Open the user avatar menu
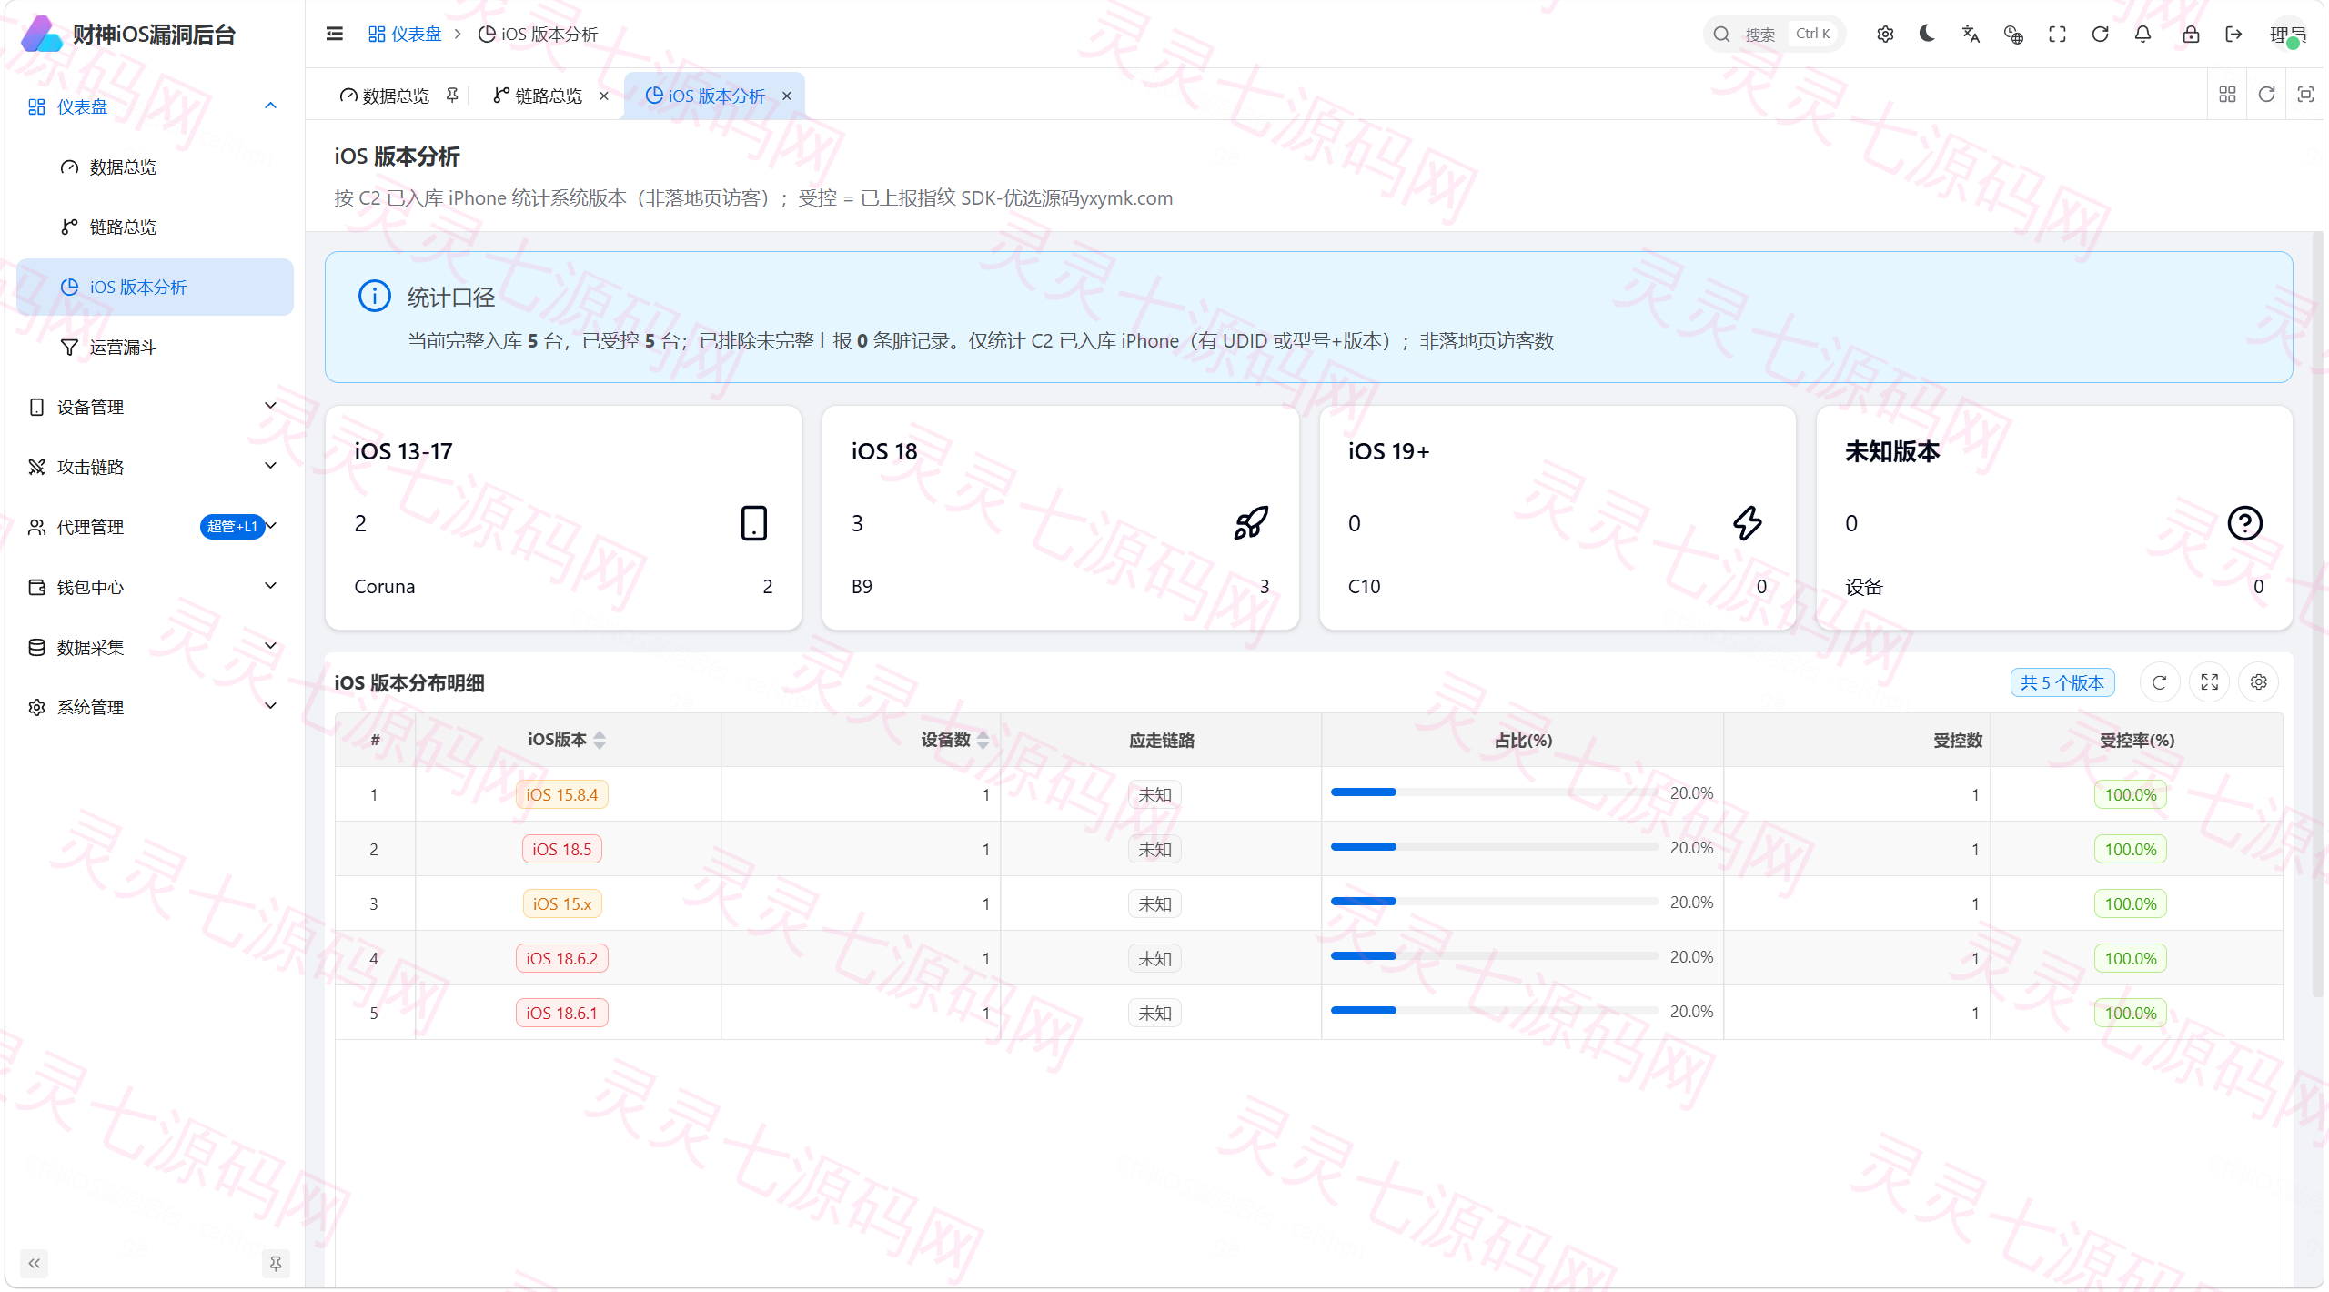Viewport: 2329px width, 1292px height. pyautogui.click(x=2288, y=34)
